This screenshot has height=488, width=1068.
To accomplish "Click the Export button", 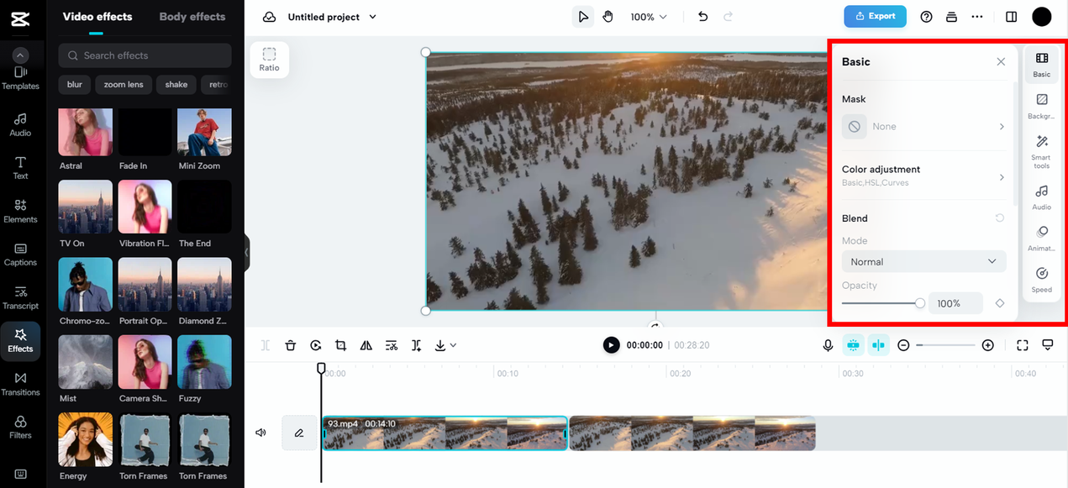I will [x=875, y=16].
